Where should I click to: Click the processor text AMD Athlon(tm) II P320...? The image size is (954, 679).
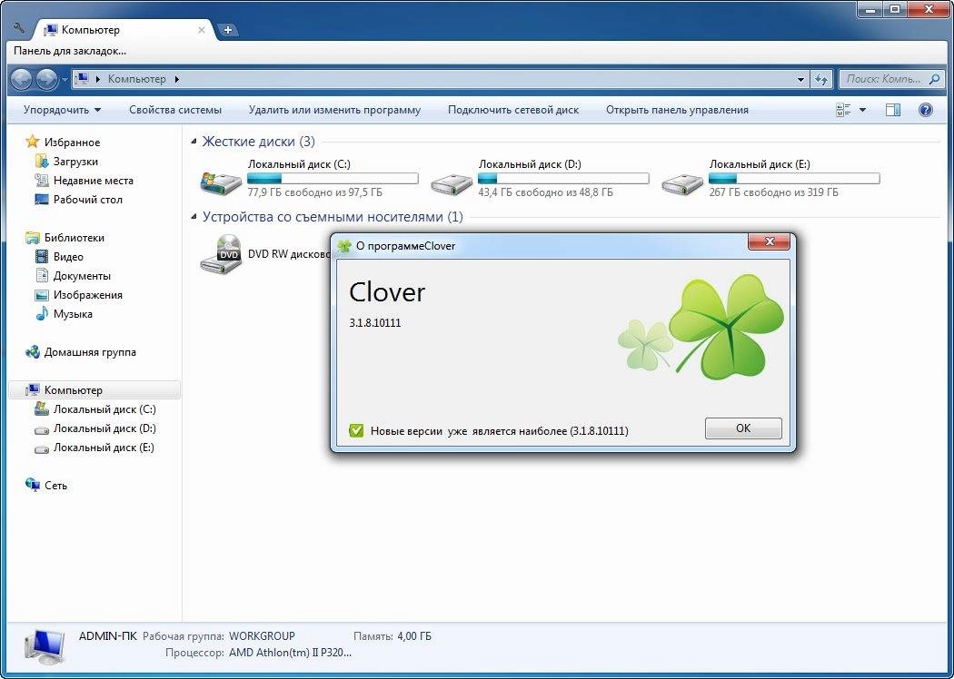pos(290,653)
